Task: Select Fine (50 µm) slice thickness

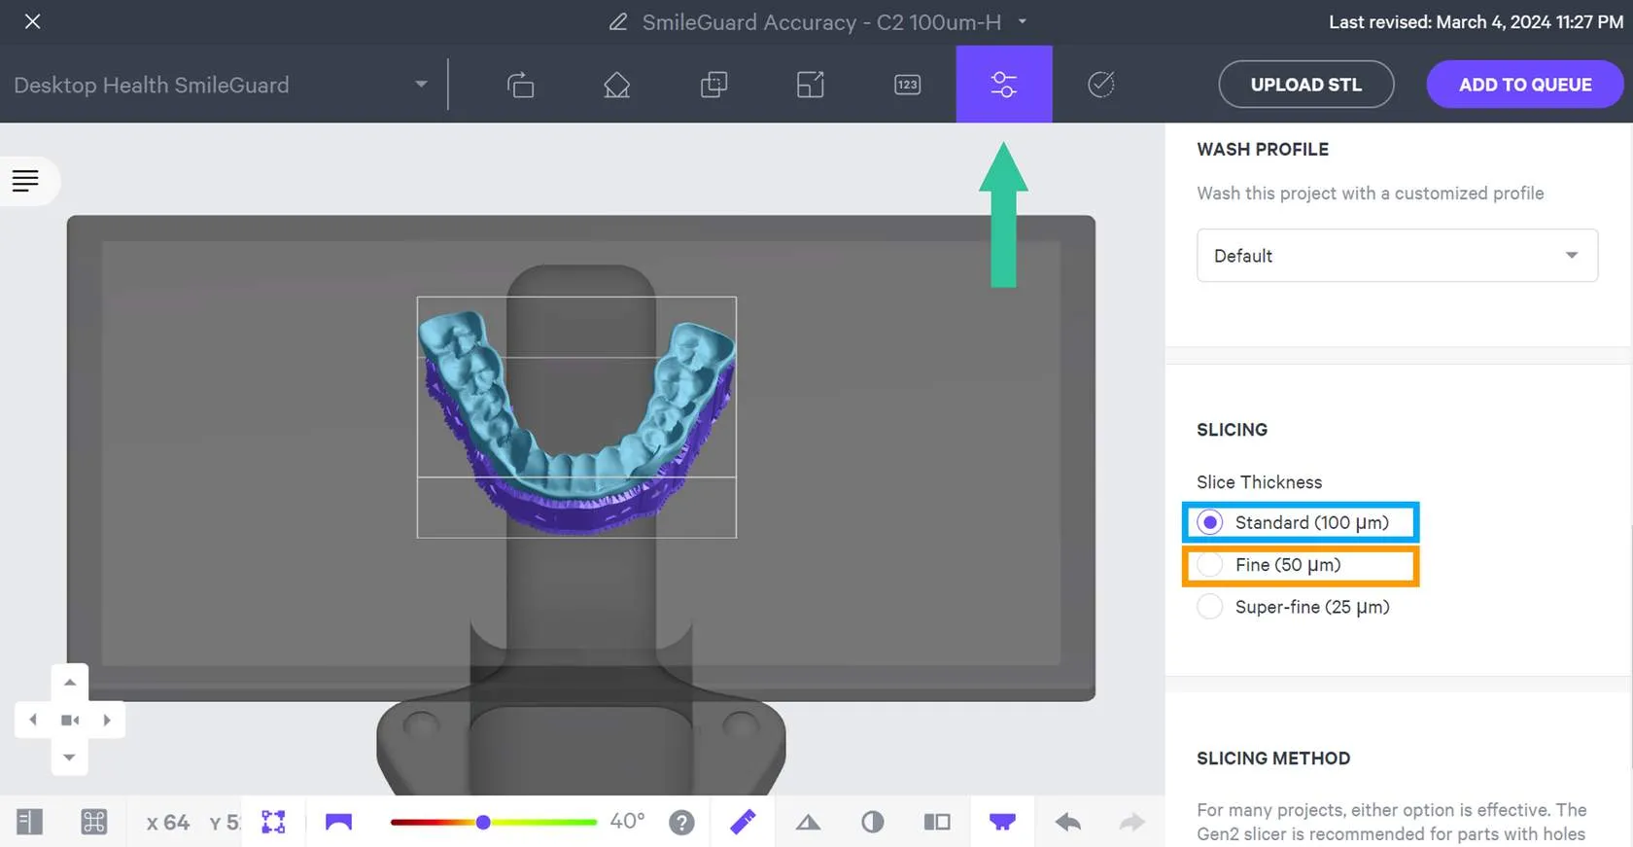Action: pyautogui.click(x=1209, y=565)
